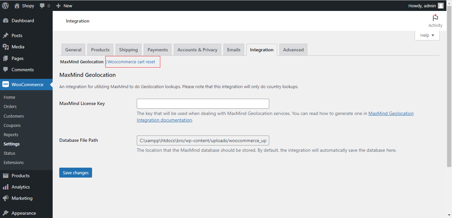
Task: Open the Coupons submenu
Action: pos(12,125)
